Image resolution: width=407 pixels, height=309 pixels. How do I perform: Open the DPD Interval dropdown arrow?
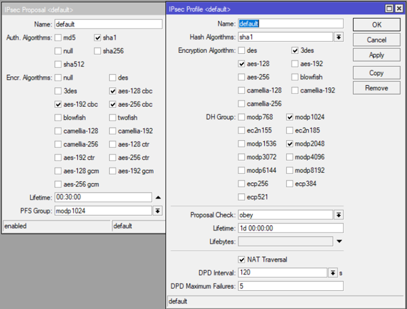333,273
